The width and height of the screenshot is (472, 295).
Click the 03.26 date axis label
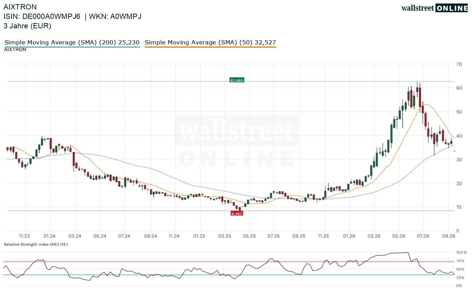click(x=374, y=236)
